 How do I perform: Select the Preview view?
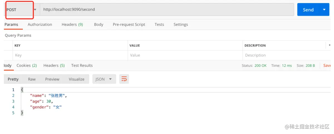click(x=52, y=79)
